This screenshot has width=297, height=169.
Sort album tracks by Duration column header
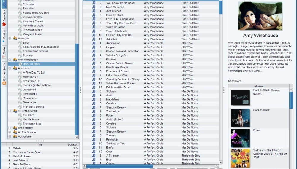pyautogui.click(x=73, y=144)
